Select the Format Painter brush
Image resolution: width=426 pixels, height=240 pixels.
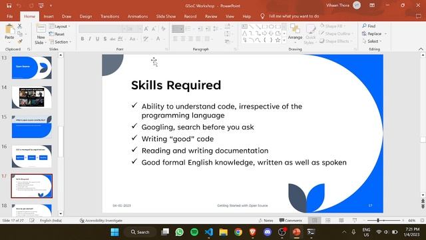pyautogui.click(x=20, y=41)
